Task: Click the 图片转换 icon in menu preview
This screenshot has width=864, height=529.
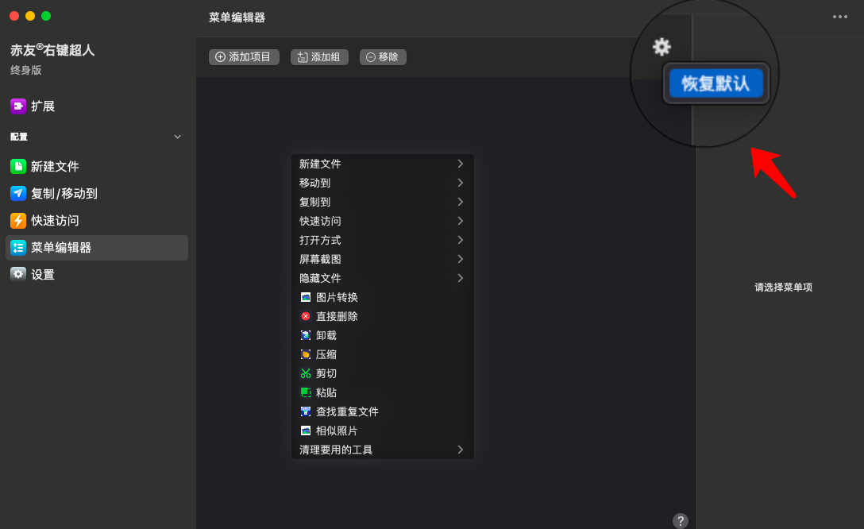Action: [305, 297]
